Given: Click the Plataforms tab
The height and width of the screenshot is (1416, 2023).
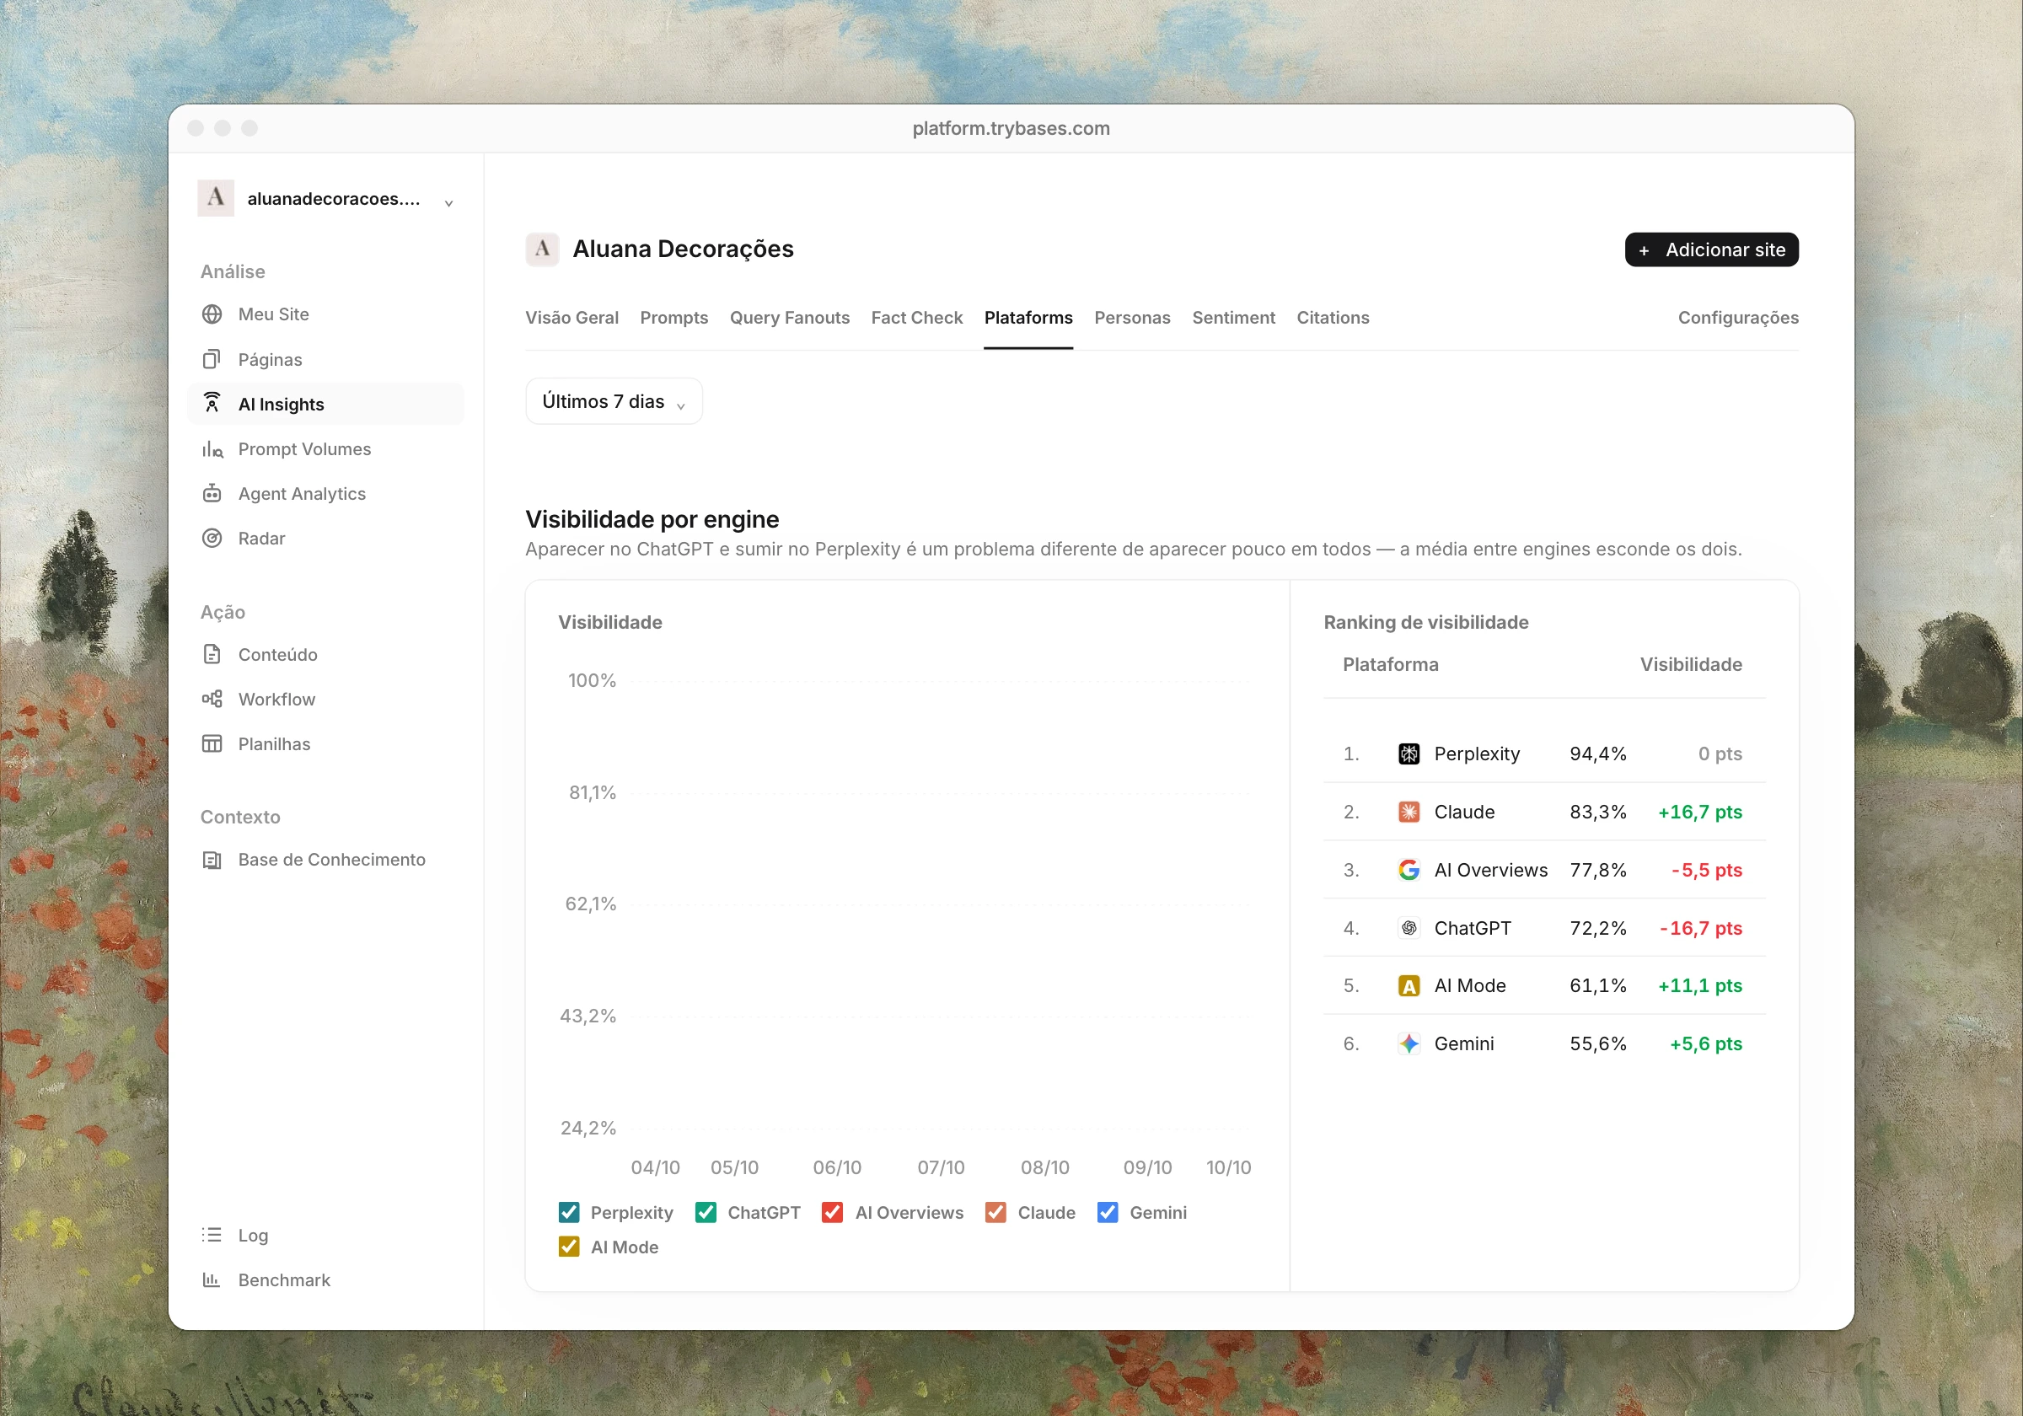Looking at the screenshot, I should (1028, 318).
